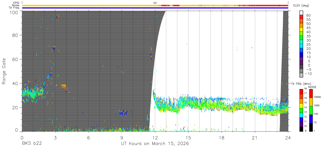Click the white top segment of the ELEV colorbar
Viewport: 324px width, 149px height.
pos(302,13)
